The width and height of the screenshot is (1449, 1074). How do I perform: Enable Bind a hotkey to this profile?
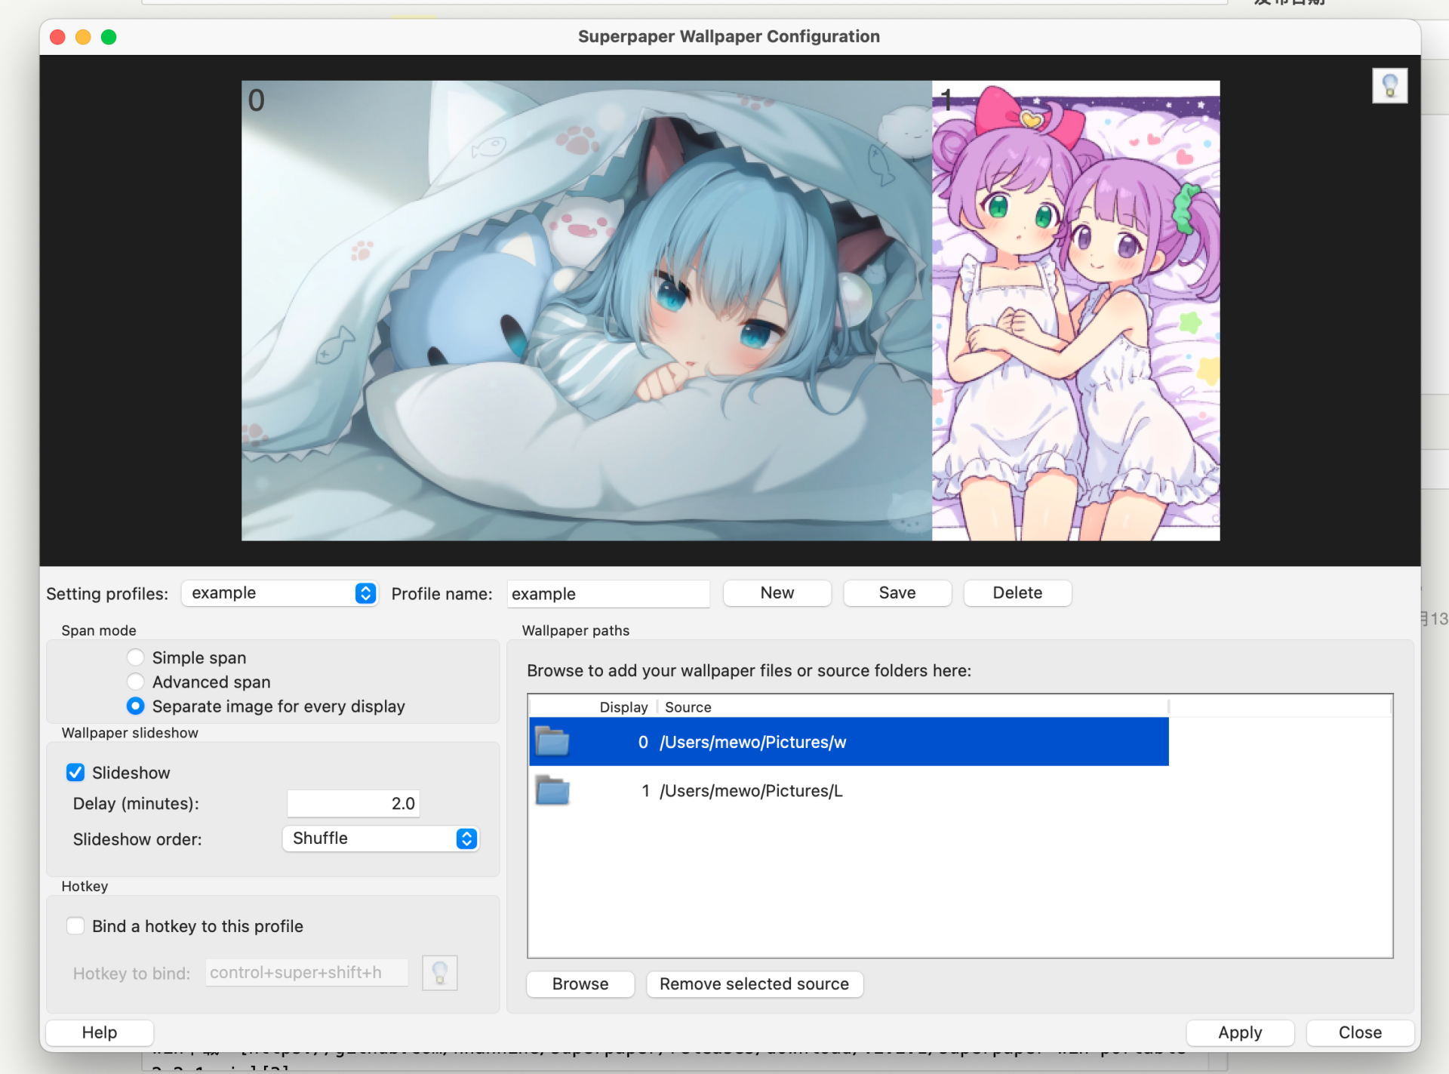coord(75,925)
